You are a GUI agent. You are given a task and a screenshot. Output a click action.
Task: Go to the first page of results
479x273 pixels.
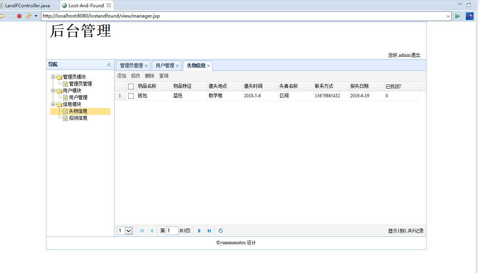click(x=142, y=231)
